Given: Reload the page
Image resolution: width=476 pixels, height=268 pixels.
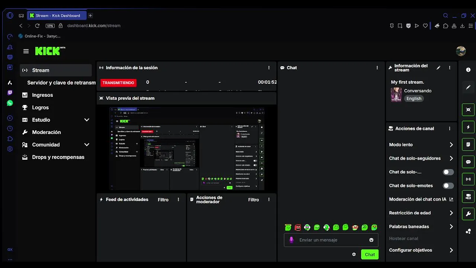Looking at the screenshot, I should 37,26.
